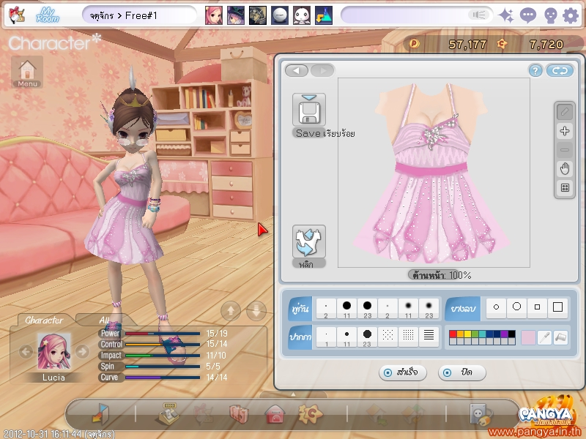This screenshot has width=586, height=439.
Task: Switch to the All tab
Action: click(x=104, y=320)
